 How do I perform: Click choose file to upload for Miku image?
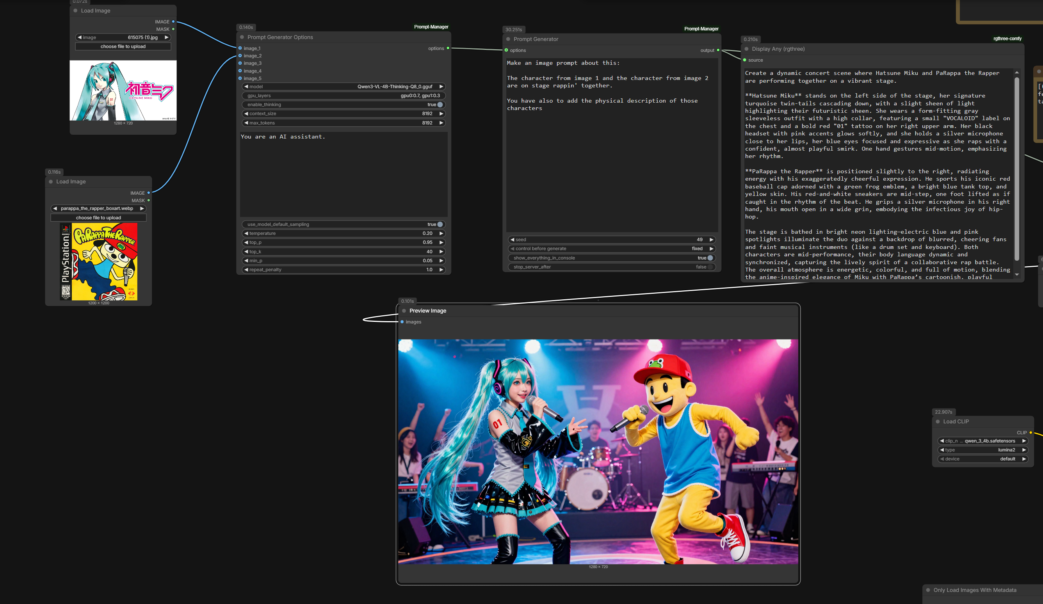click(123, 46)
